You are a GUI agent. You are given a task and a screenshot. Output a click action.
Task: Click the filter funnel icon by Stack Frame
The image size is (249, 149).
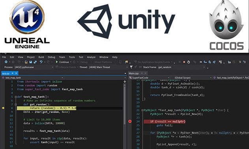click(131, 67)
